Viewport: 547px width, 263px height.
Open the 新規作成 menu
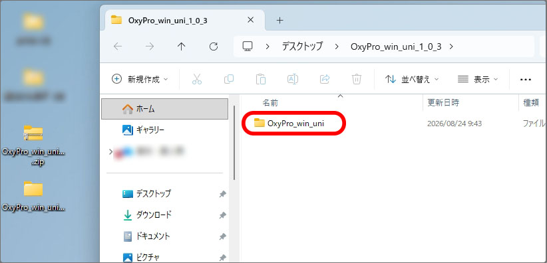[x=140, y=80]
